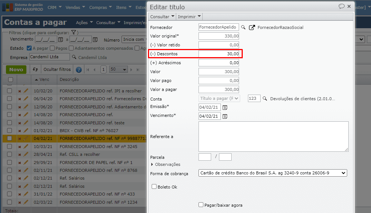Refresh the Contas a pagar list
Screen dimensions: 371x213
click(x=35, y=69)
